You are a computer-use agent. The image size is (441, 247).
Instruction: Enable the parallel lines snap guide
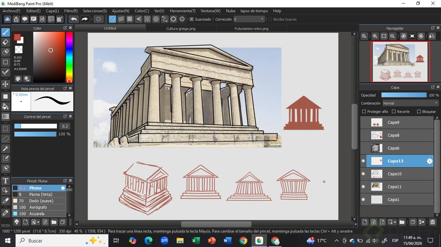(121, 19)
